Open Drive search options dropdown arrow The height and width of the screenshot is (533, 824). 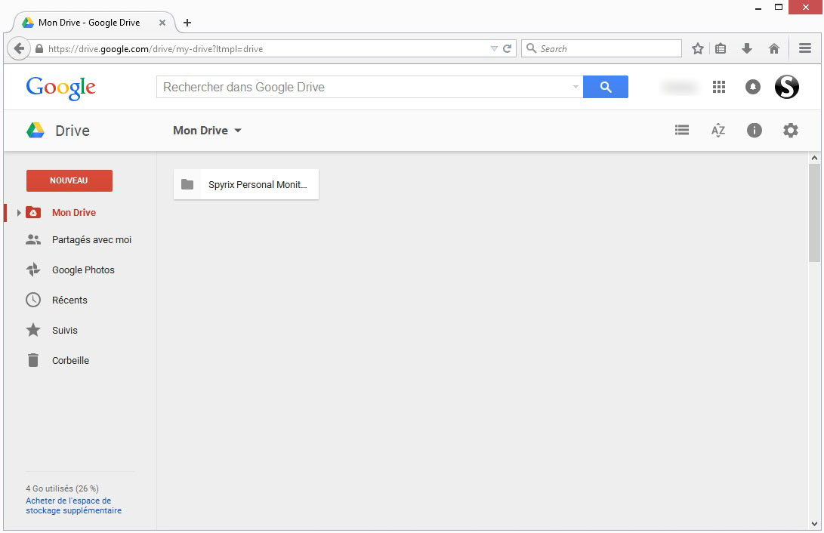click(576, 87)
